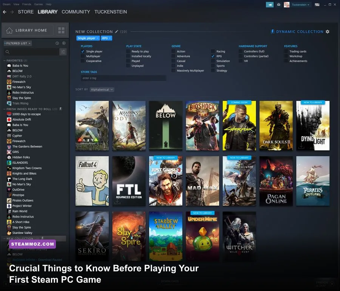This screenshot has width=340, height=291.
Task: Open advanced filter sliders icon
Action: pyautogui.click(x=63, y=52)
